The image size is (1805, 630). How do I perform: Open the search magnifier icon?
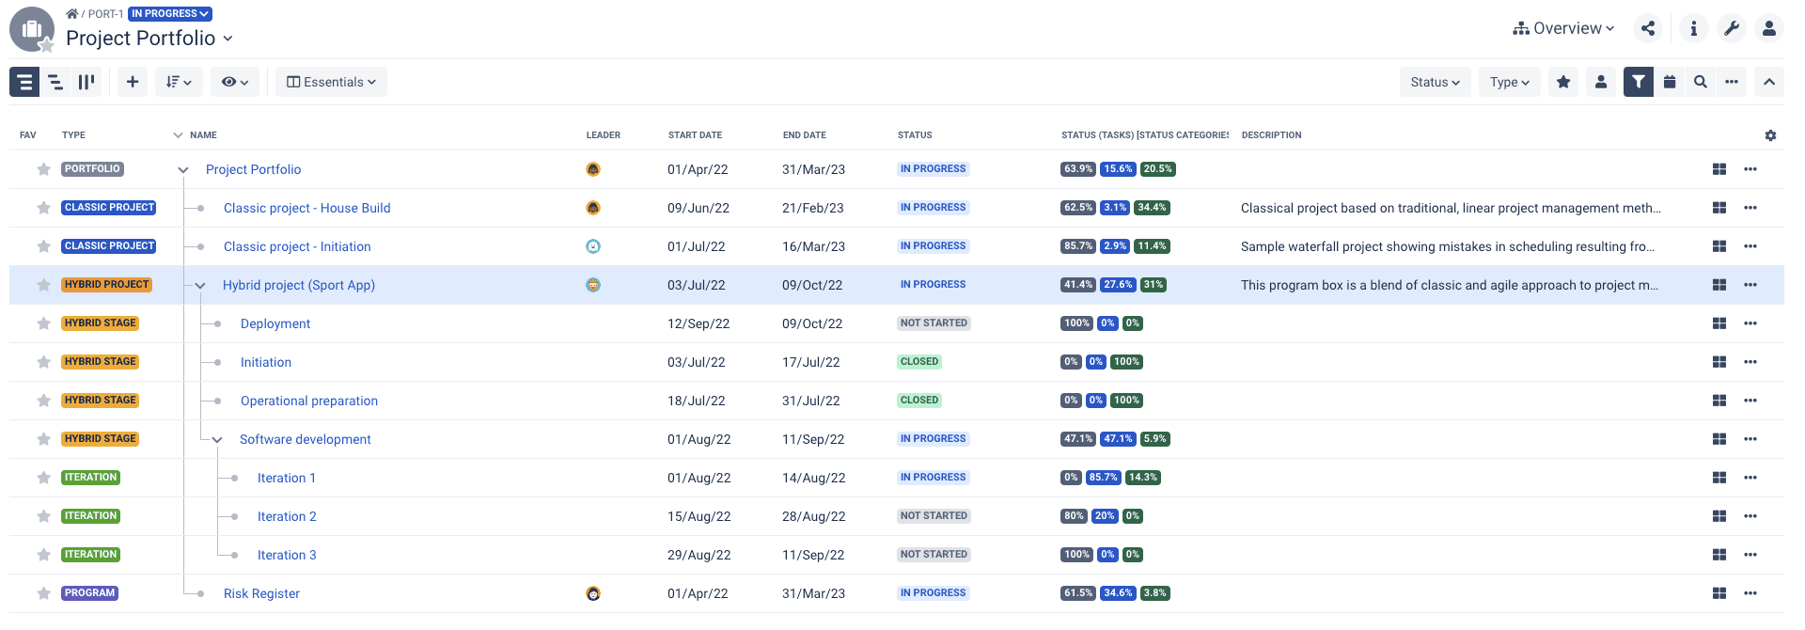[x=1701, y=82]
